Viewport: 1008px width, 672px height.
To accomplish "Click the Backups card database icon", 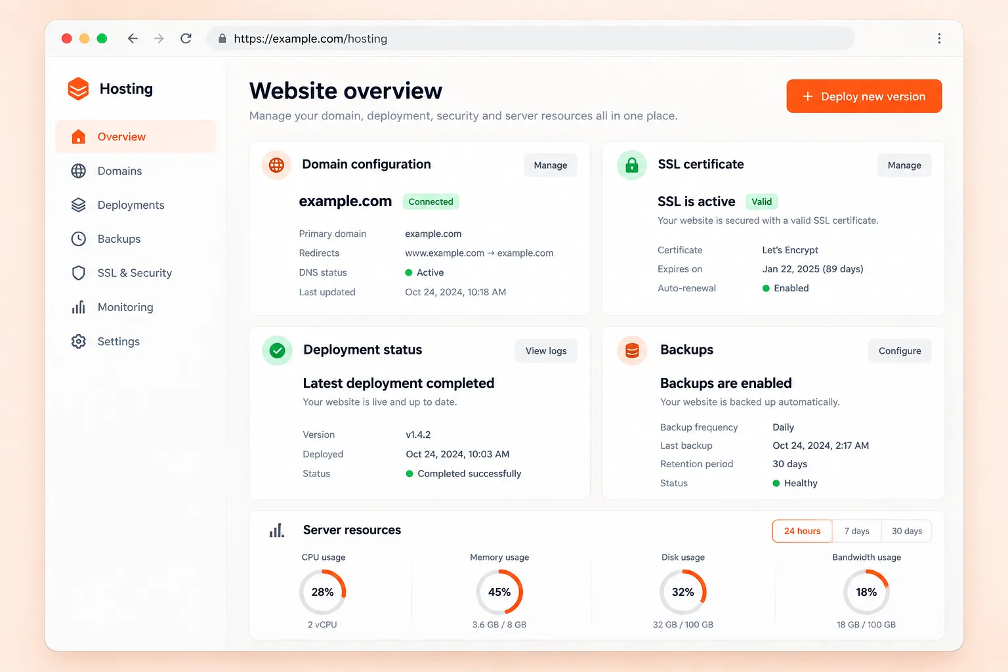I will click(x=632, y=350).
